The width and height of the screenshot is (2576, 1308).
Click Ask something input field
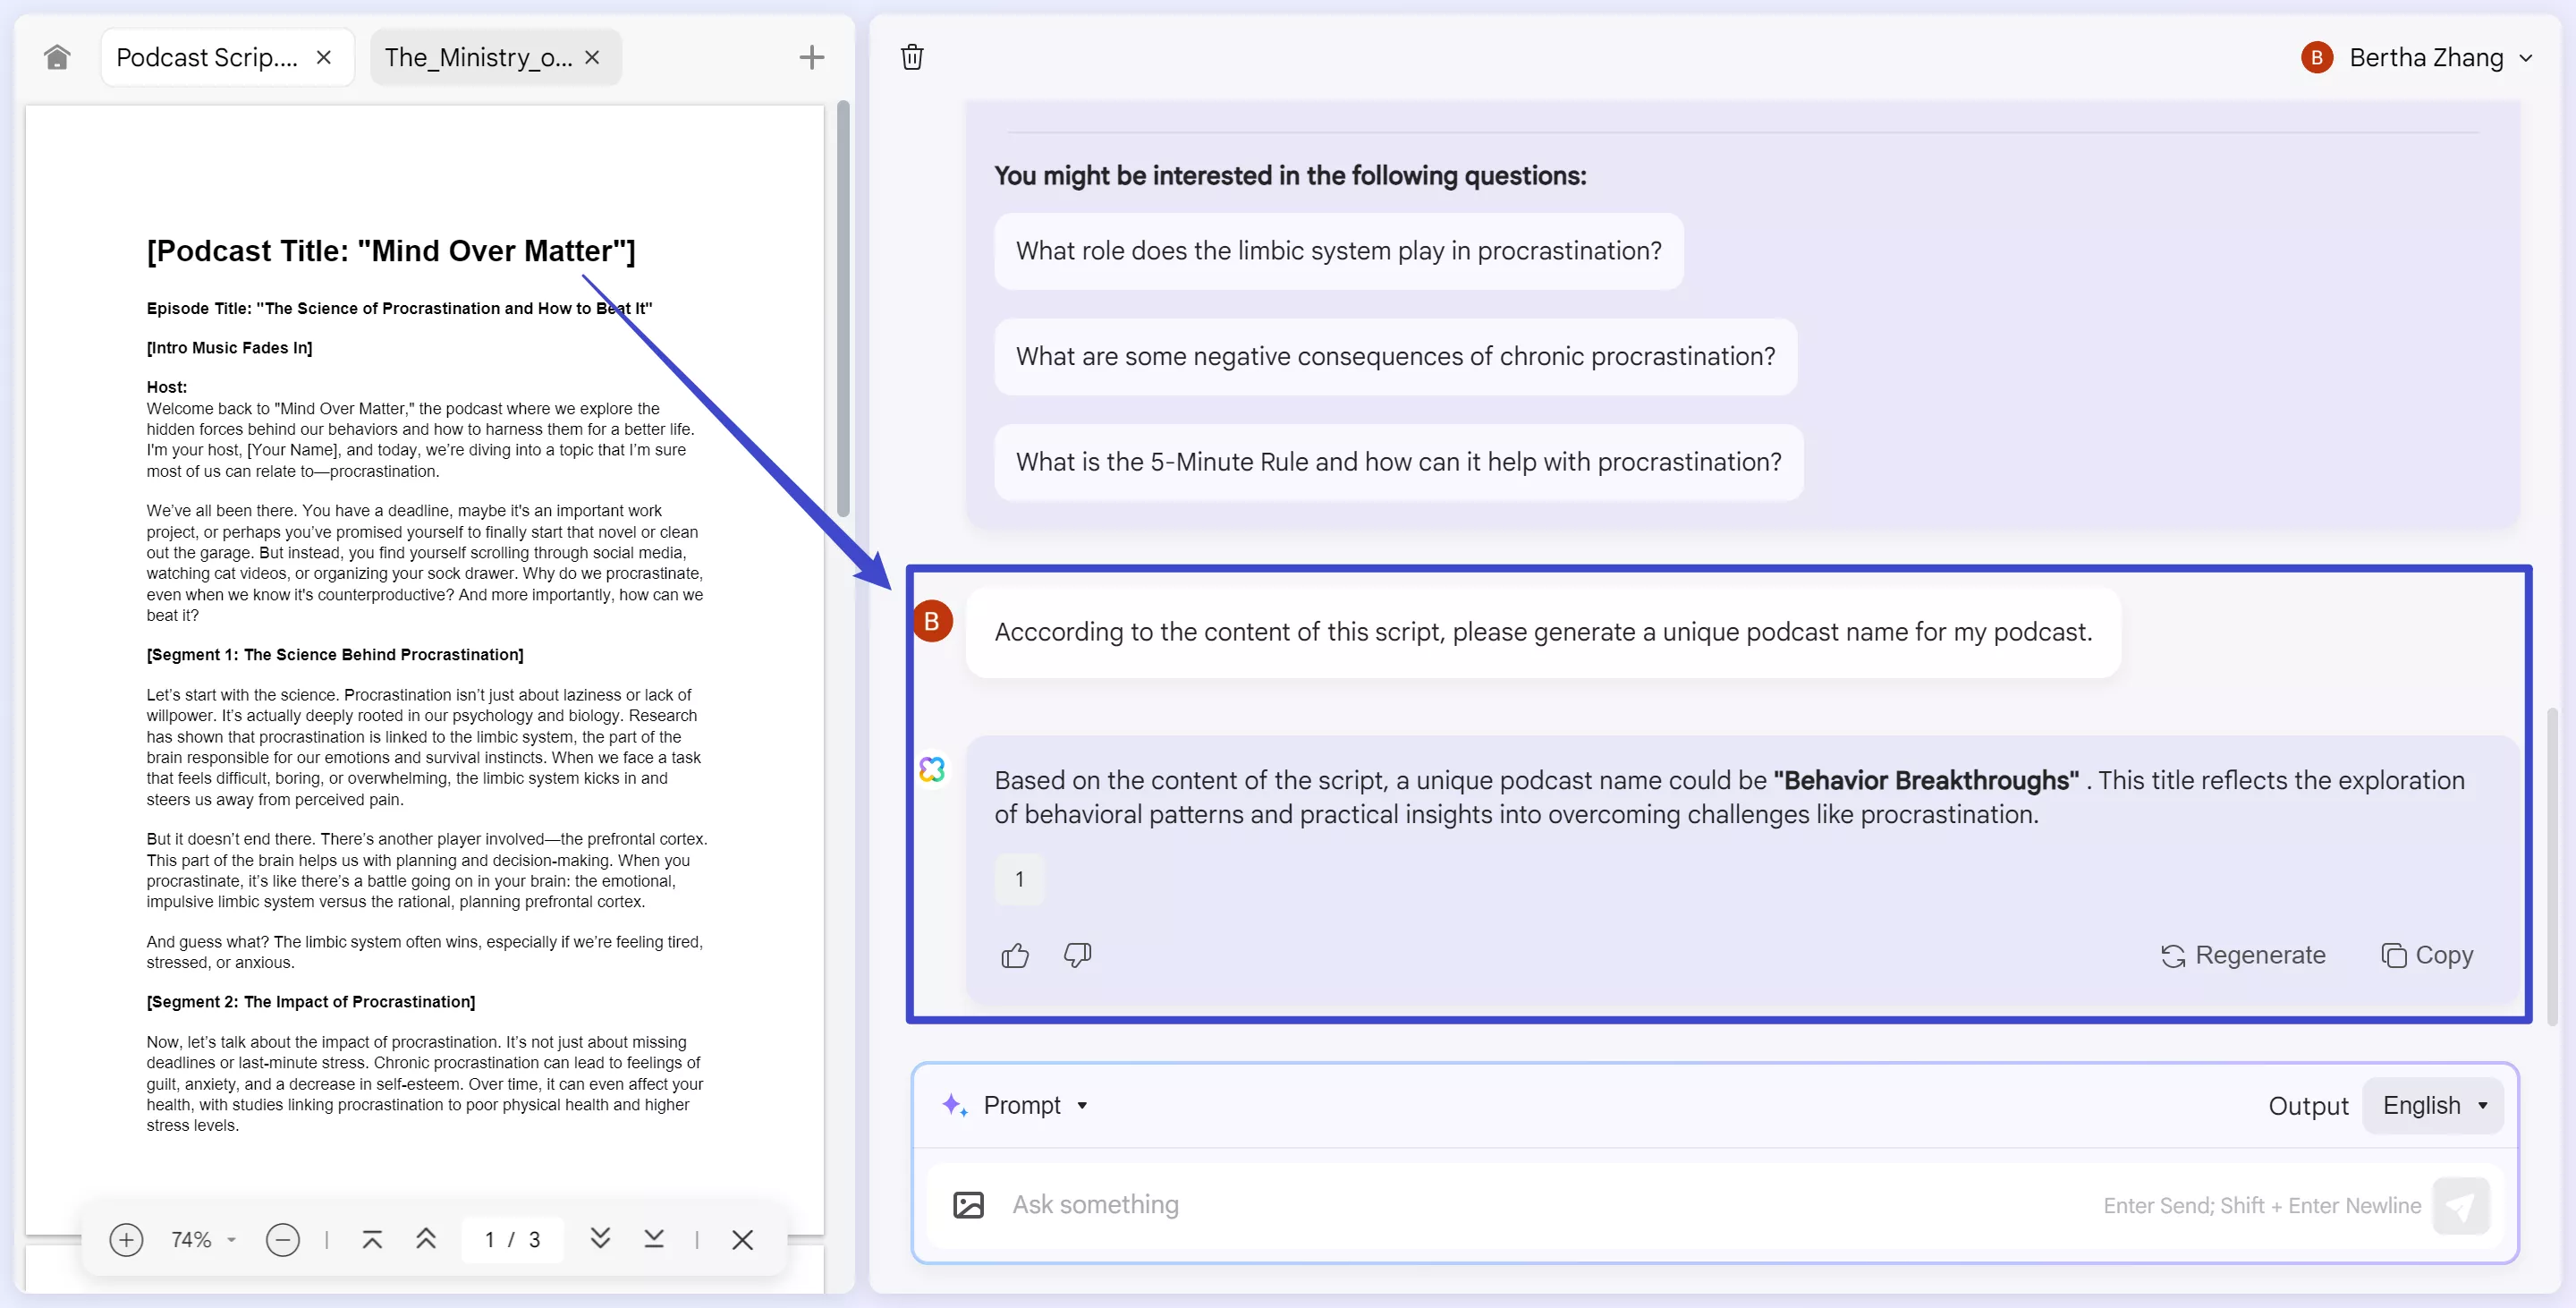[1716, 1204]
